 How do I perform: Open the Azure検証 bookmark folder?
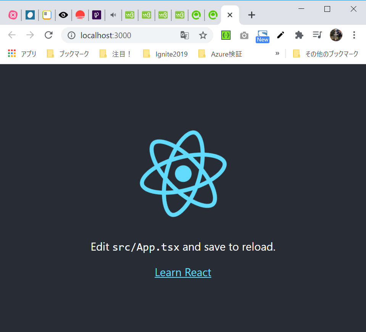point(220,54)
